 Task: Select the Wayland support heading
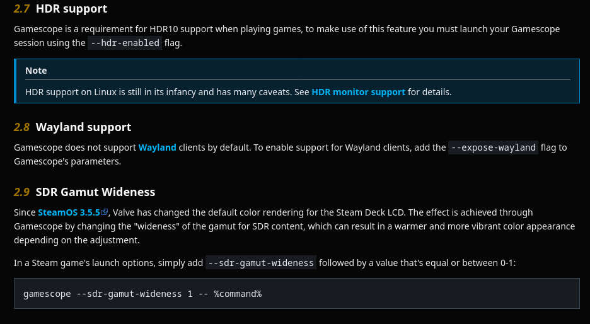coord(83,127)
